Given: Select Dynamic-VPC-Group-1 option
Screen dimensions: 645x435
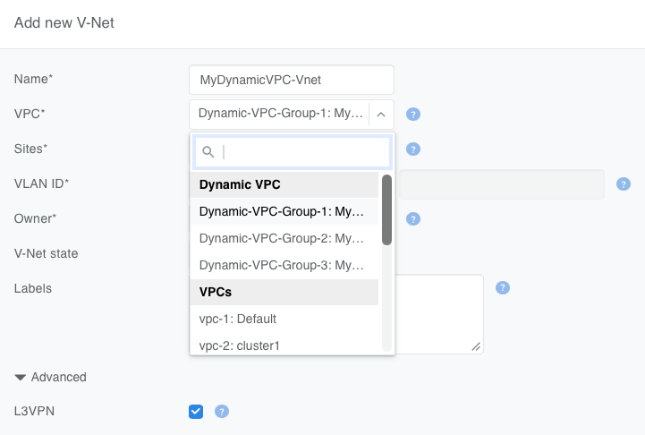Looking at the screenshot, I should (x=284, y=211).
